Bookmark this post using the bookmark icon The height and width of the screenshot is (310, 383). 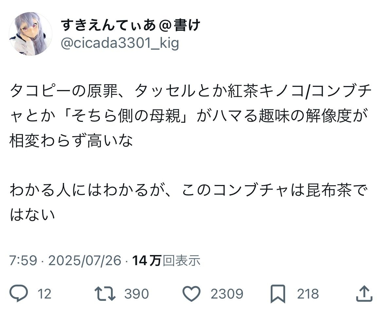point(279,294)
